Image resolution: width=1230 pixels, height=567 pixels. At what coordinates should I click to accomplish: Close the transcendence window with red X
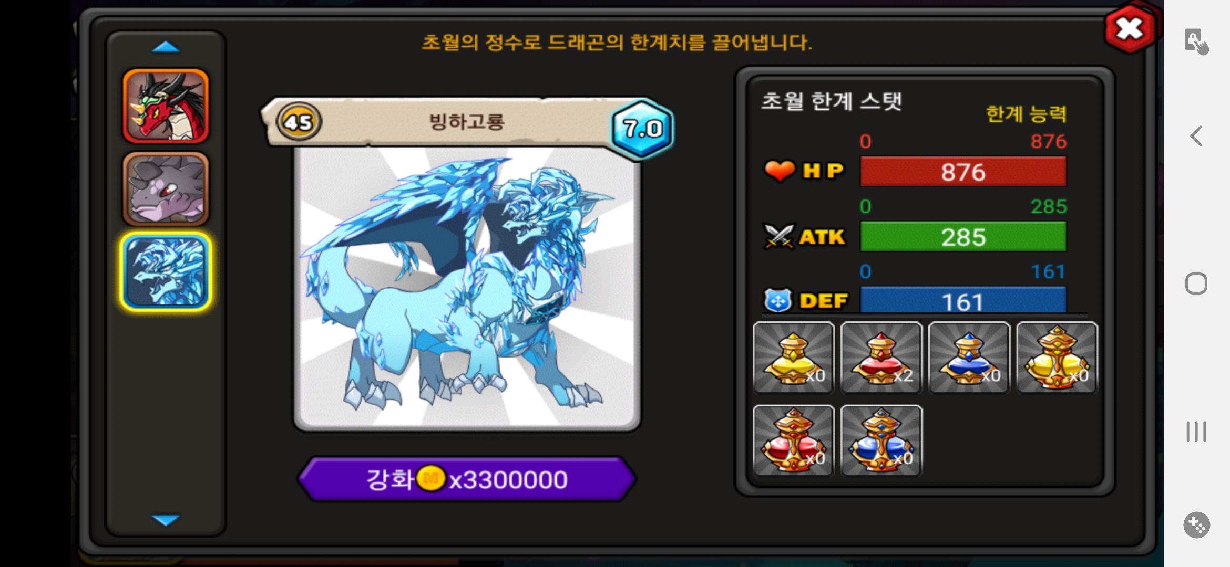click(x=1130, y=29)
